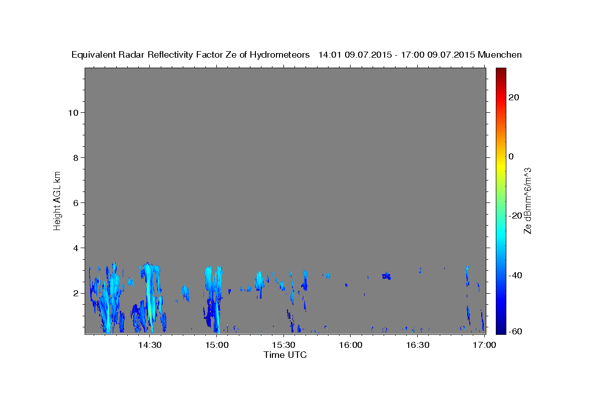Click the '16:00' time tick label
The width and height of the screenshot is (601, 401).
point(351,345)
